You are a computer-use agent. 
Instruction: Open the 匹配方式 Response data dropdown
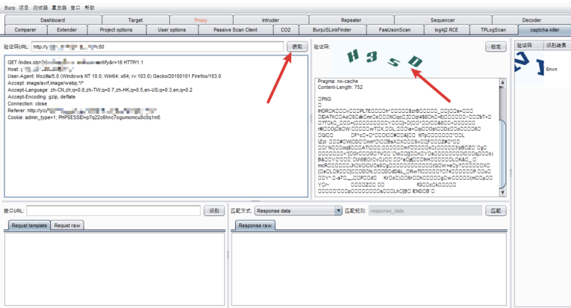pyautogui.click(x=298, y=211)
